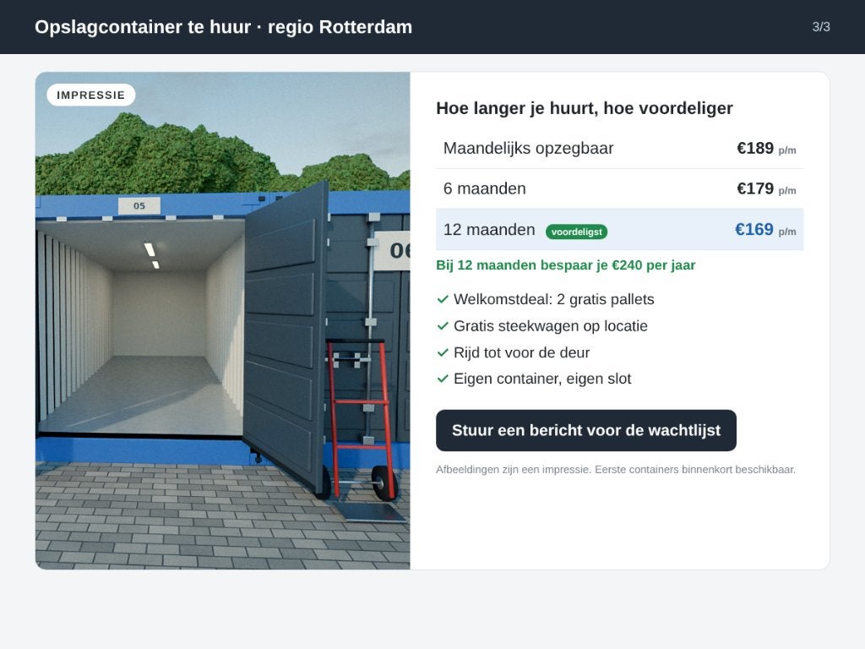This screenshot has height=649, width=865.
Task: Click 'Bij 12 maanden bespaar je €240 per jaar'
Action: tap(565, 265)
